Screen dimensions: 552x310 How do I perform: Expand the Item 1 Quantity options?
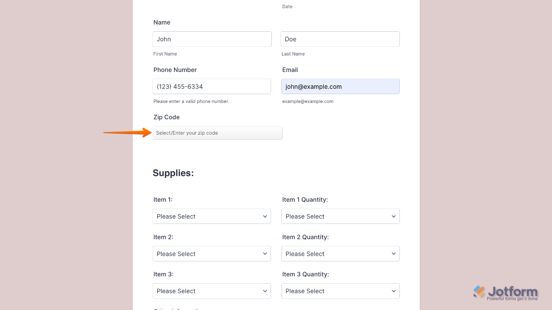(340, 216)
